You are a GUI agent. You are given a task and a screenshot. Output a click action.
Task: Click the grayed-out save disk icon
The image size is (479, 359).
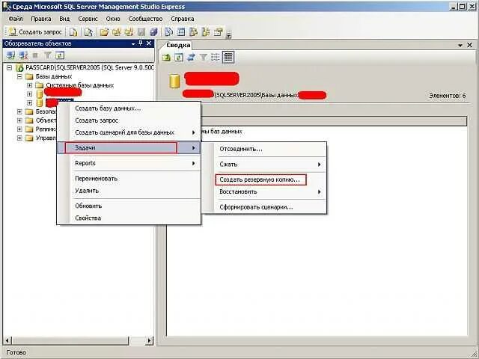coord(141,31)
